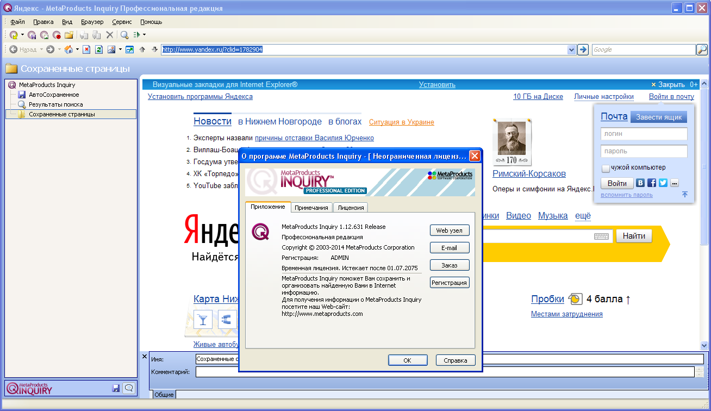The image size is (711, 411).
Task: Open the capture icon dropdown arrow in top toolbar
Action: [22, 35]
